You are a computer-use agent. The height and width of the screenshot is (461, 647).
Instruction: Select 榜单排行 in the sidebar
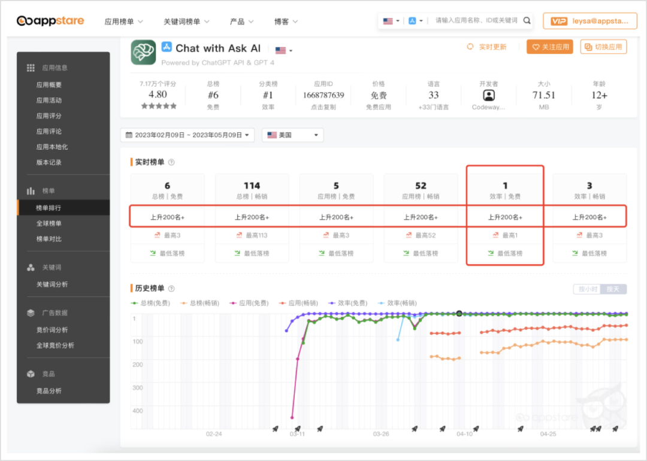click(x=63, y=208)
